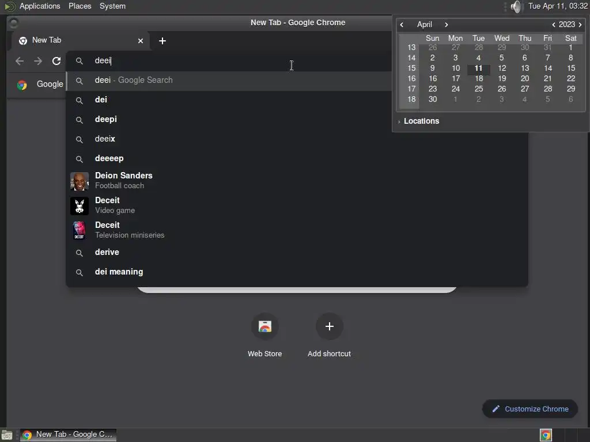Viewport: 590px width, 442px height.
Task: Select April 11 in the calendar
Action: click(479, 68)
